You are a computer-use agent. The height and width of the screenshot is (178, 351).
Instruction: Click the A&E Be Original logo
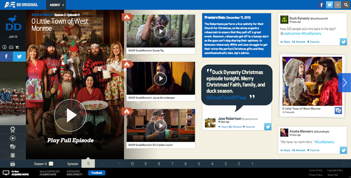click(x=21, y=5)
